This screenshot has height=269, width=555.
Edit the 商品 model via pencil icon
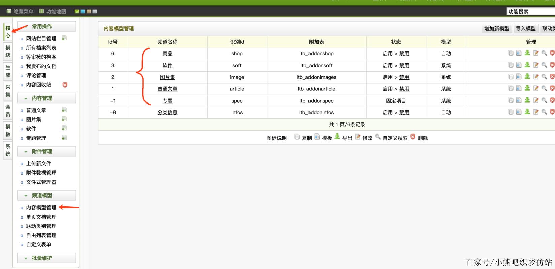coord(536,53)
